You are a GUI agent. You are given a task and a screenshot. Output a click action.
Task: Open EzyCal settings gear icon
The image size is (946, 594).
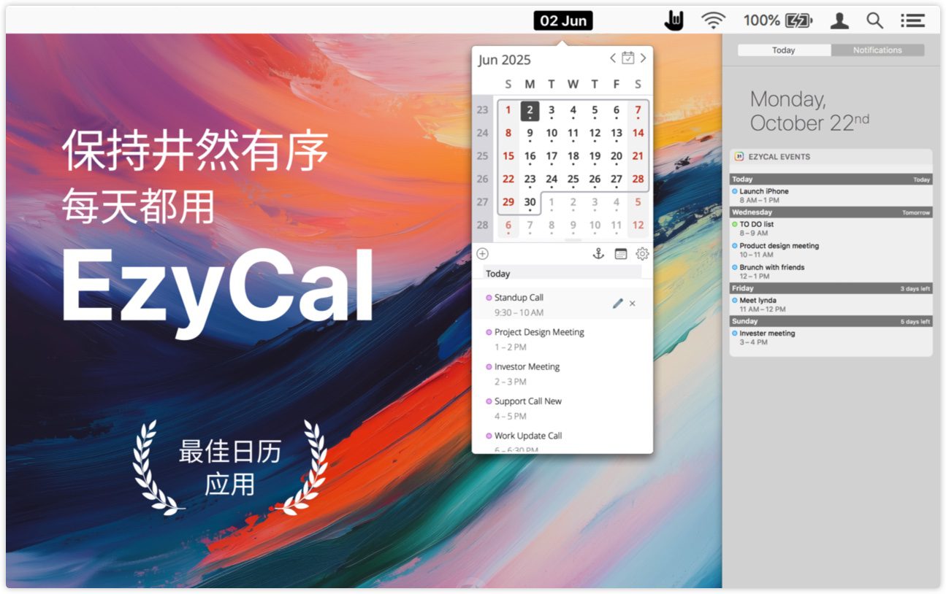642,254
